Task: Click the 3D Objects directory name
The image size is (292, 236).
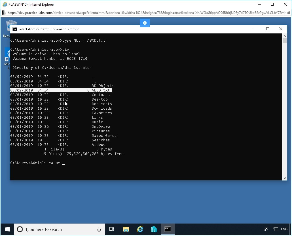Action: tap(103, 86)
